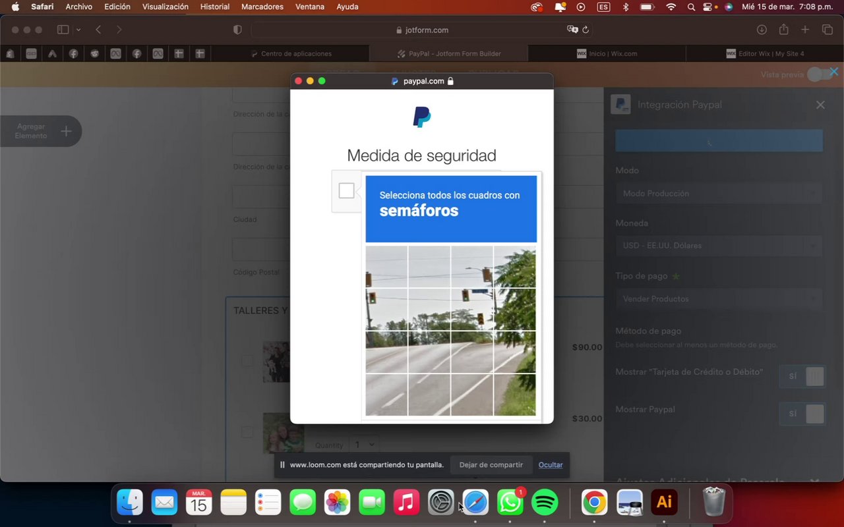
Task: Open WhatsApp from the Dock
Action: (x=510, y=503)
